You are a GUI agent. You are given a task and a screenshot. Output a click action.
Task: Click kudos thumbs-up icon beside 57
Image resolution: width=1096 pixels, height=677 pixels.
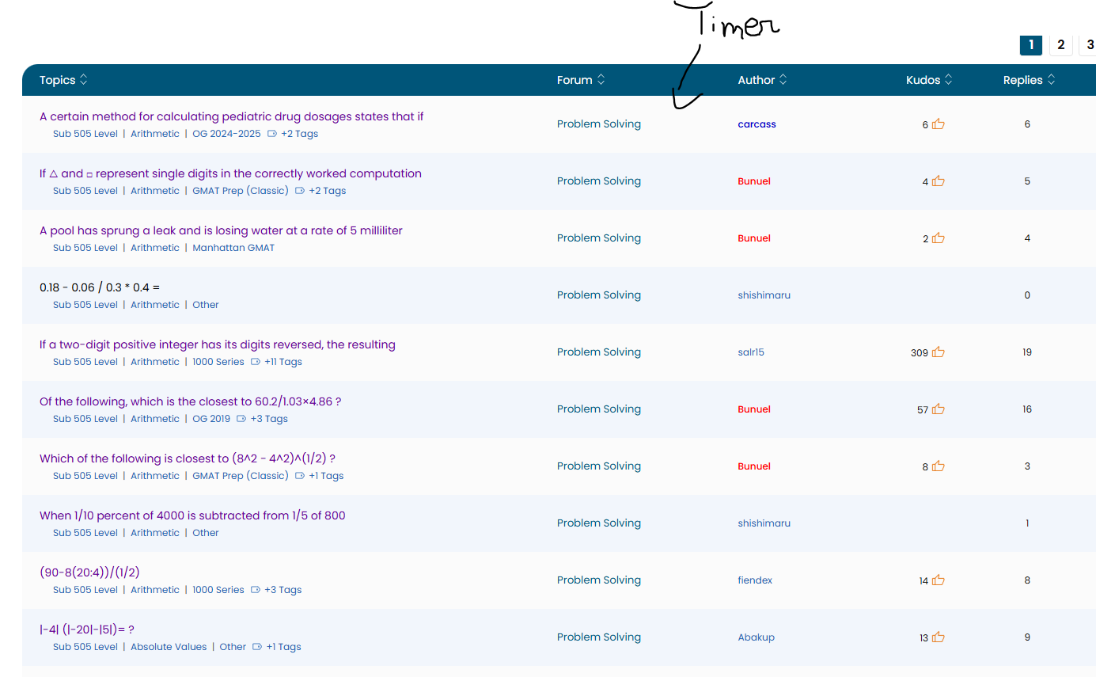(x=939, y=409)
